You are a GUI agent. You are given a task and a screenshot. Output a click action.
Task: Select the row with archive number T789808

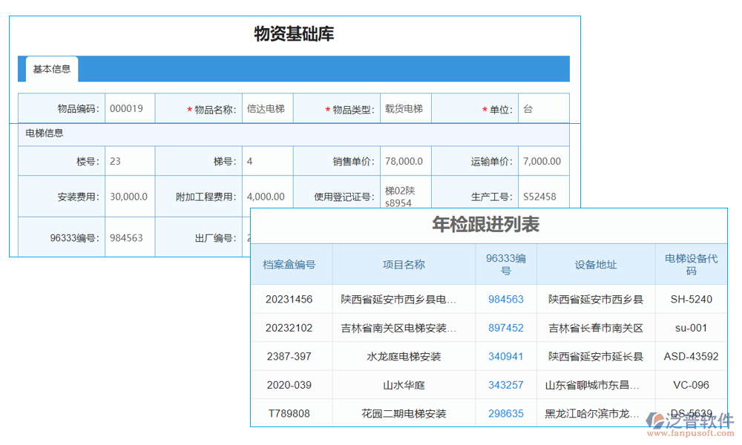coord(290,413)
